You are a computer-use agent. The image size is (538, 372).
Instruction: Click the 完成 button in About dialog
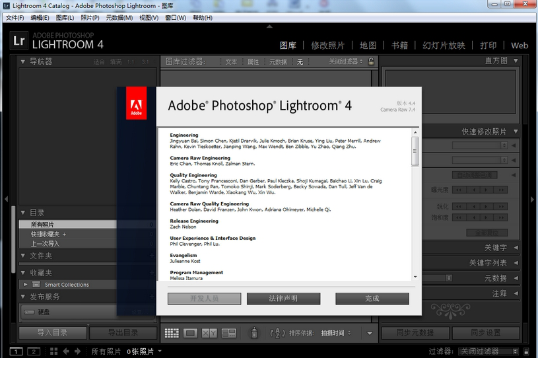(x=372, y=299)
